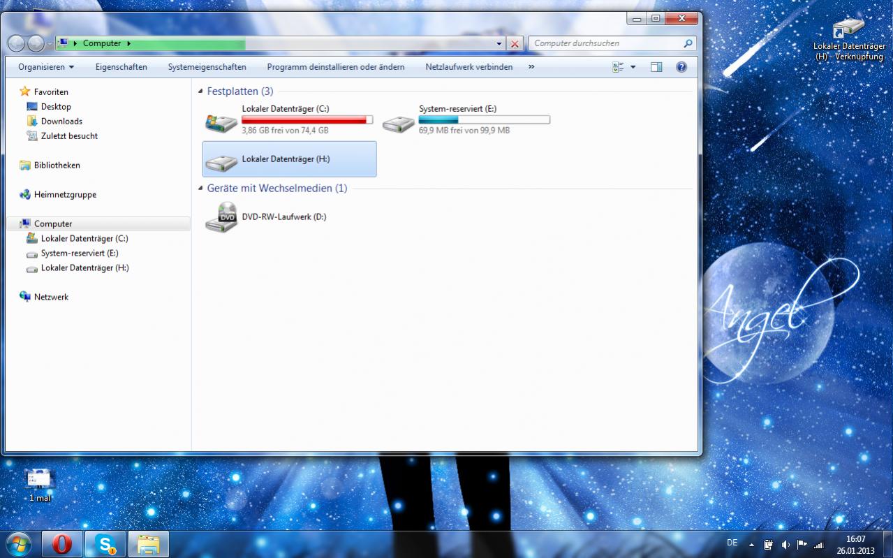Show more toolbar commands chevron
The image size is (893, 558).
(531, 67)
